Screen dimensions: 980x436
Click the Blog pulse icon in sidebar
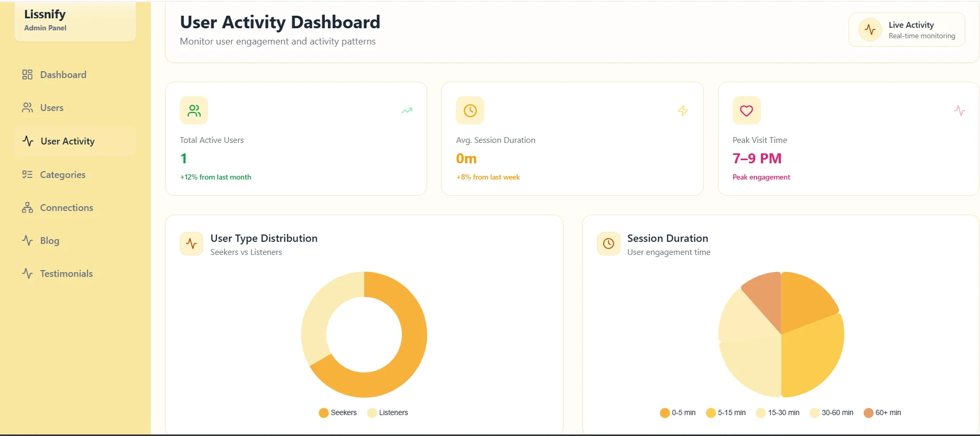(x=27, y=240)
